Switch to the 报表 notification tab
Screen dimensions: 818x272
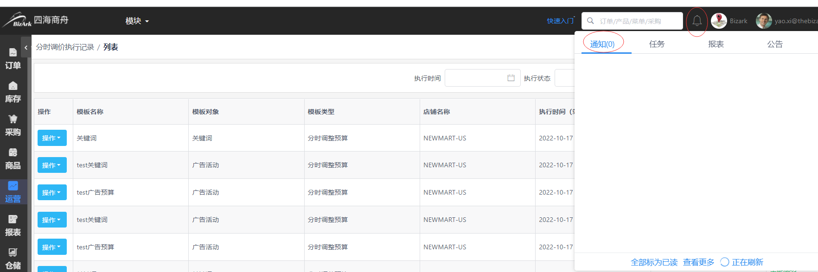pyautogui.click(x=716, y=44)
